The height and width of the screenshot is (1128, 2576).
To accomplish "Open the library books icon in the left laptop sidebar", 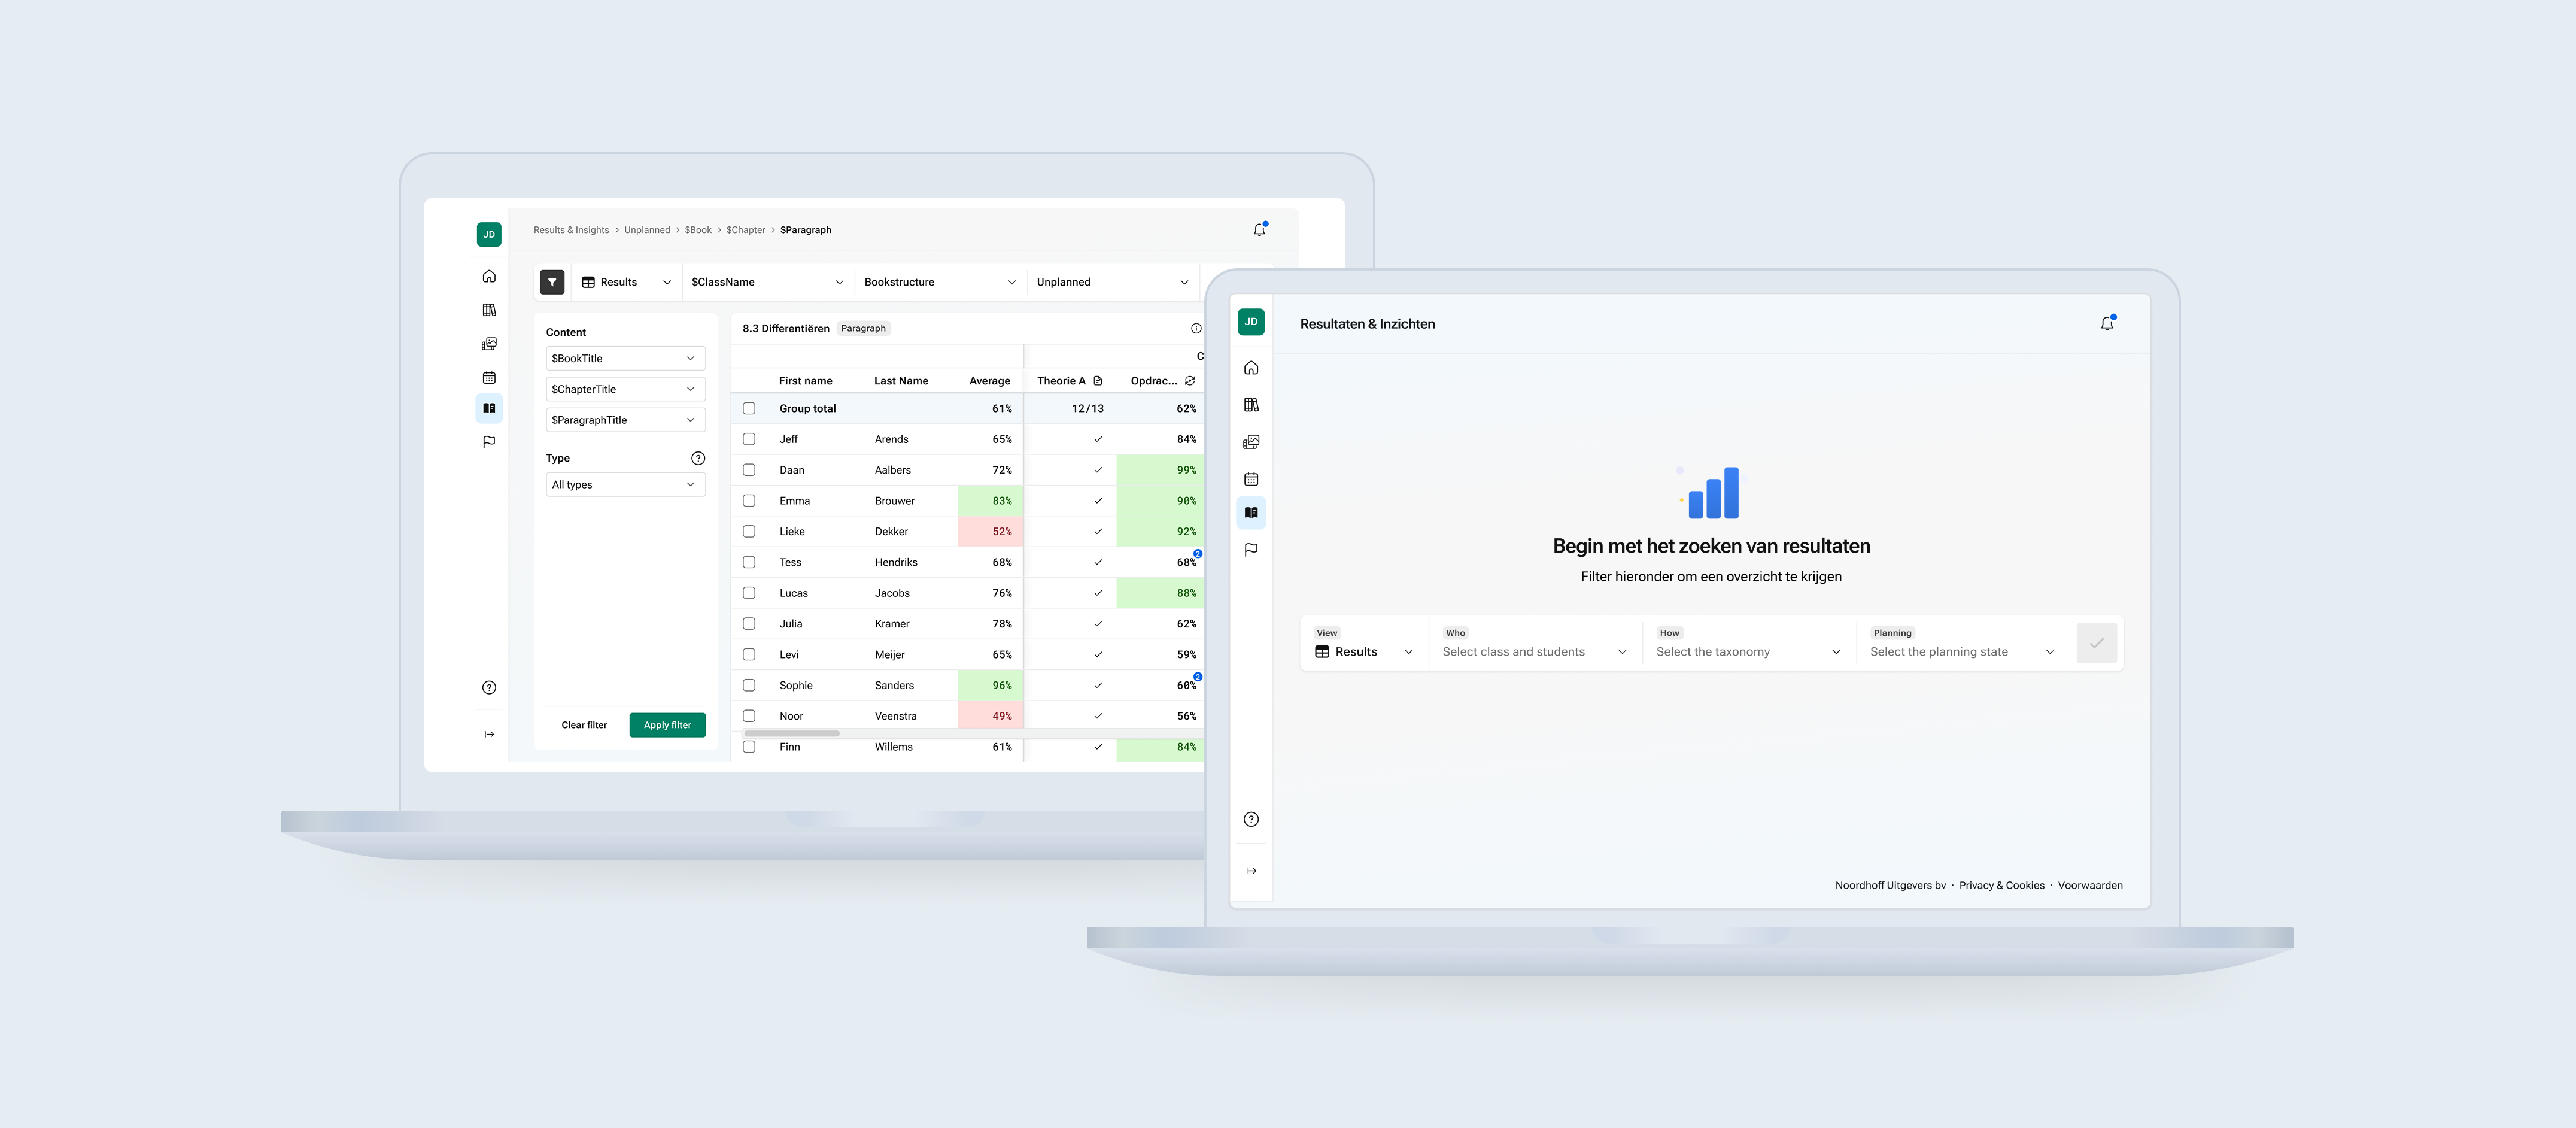I will 489,310.
